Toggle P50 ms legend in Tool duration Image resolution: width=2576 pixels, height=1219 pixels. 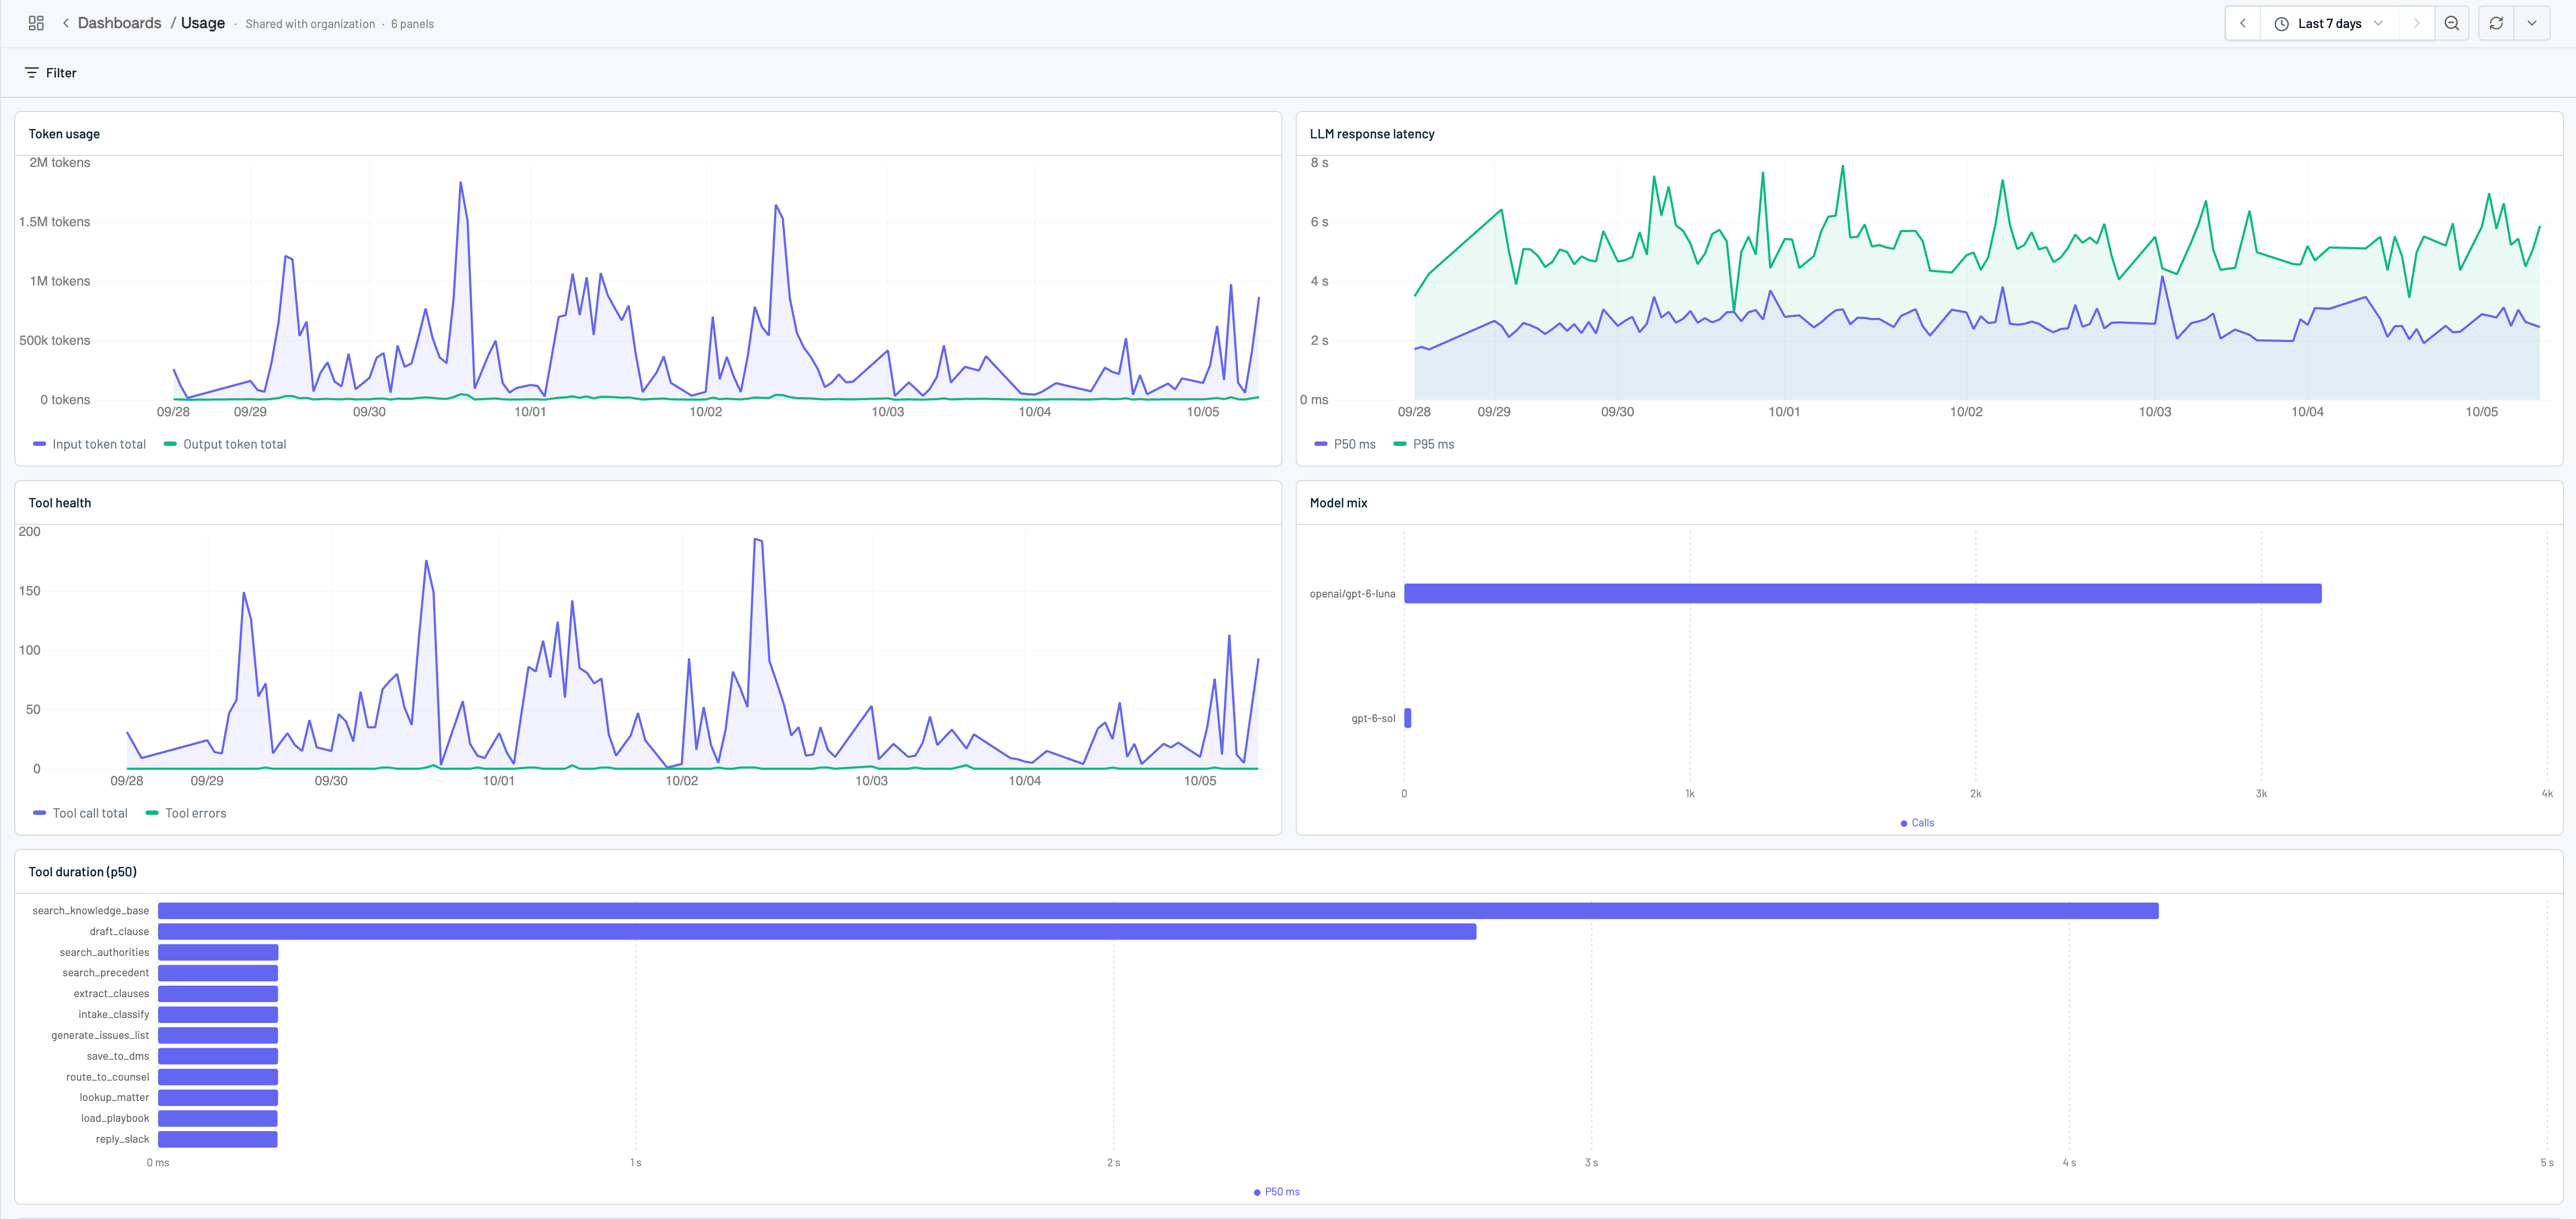point(1277,1192)
